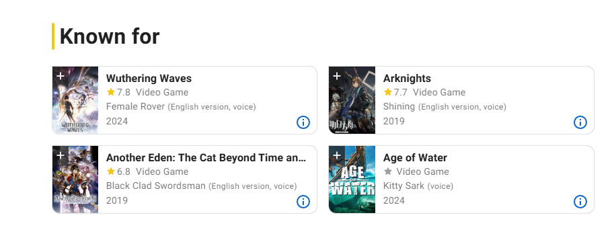Open info icon for Another Eden
Screen dimensions: 616x244
(303, 202)
